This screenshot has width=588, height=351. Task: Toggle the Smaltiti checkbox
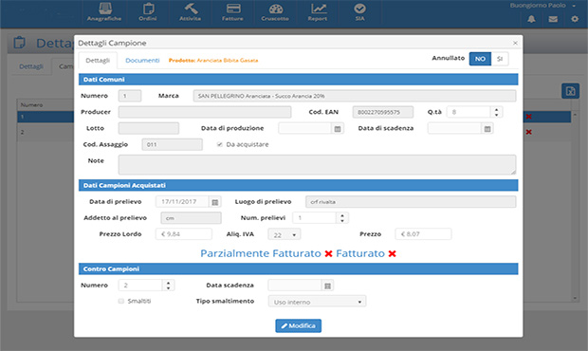pyautogui.click(x=120, y=301)
